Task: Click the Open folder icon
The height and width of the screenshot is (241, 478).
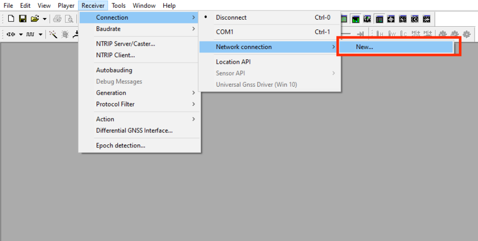Action: point(34,19)
